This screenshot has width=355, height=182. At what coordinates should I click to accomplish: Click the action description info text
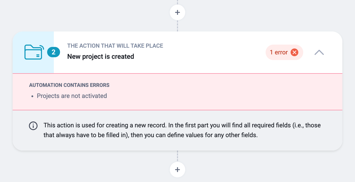click(x=182, y=130)
